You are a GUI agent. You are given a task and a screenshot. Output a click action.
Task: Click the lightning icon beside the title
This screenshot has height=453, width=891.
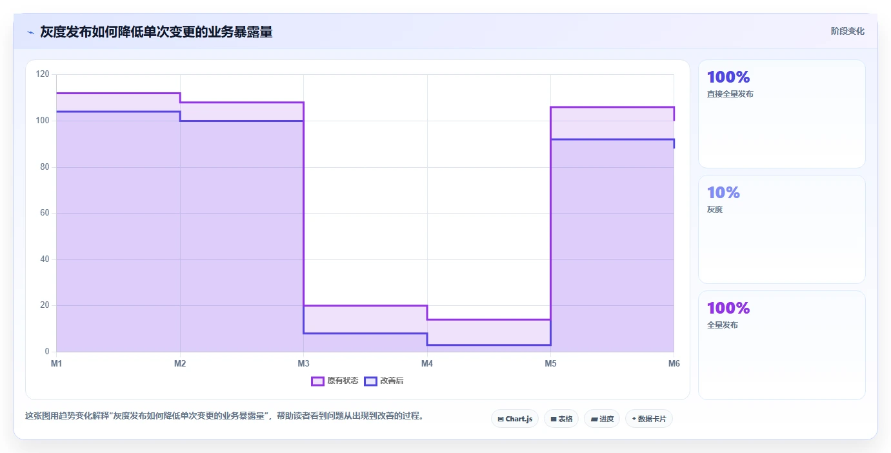[x=30, y=32]
